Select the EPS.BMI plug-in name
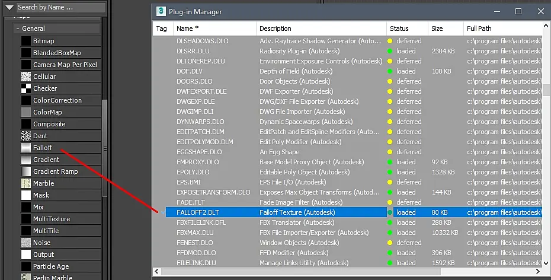The height and width of the screenshot is (280, 551). tap(188, 182)
